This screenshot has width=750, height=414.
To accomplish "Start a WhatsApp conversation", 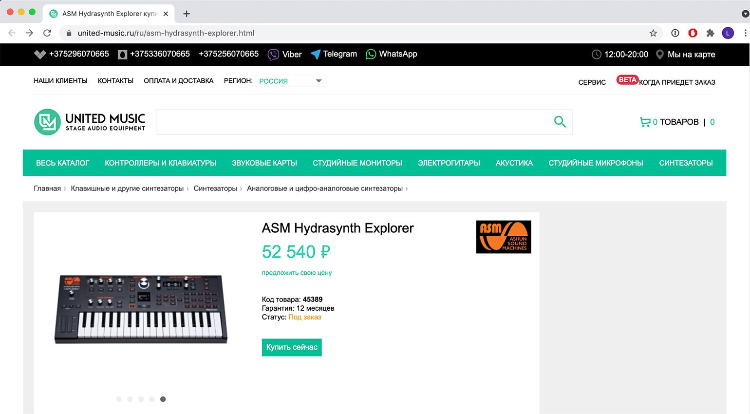I will 391,55.
